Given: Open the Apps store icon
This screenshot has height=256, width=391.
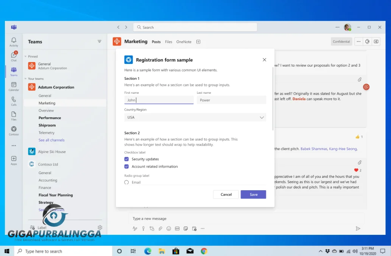Looking at the screenshot, I should 14,160.
